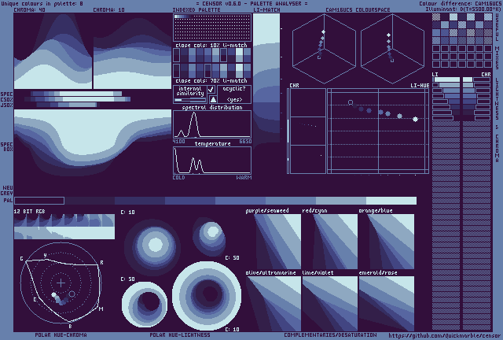Click the 'M' vertex on hue-chroma polygon
The image size is (503, 340).
tap(101, 309)
